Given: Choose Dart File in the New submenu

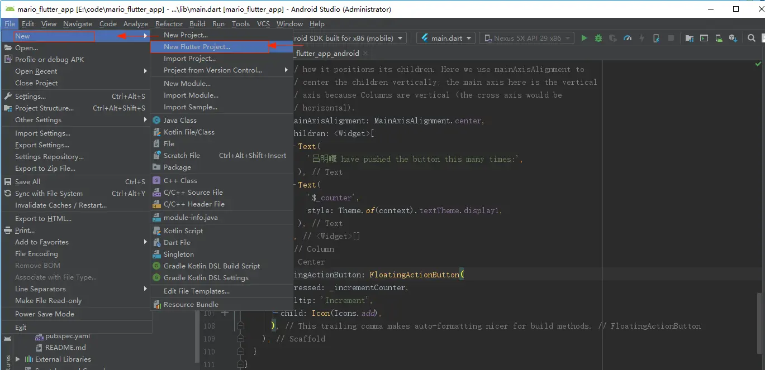Looking at the screenshot, I should [177, 242].
